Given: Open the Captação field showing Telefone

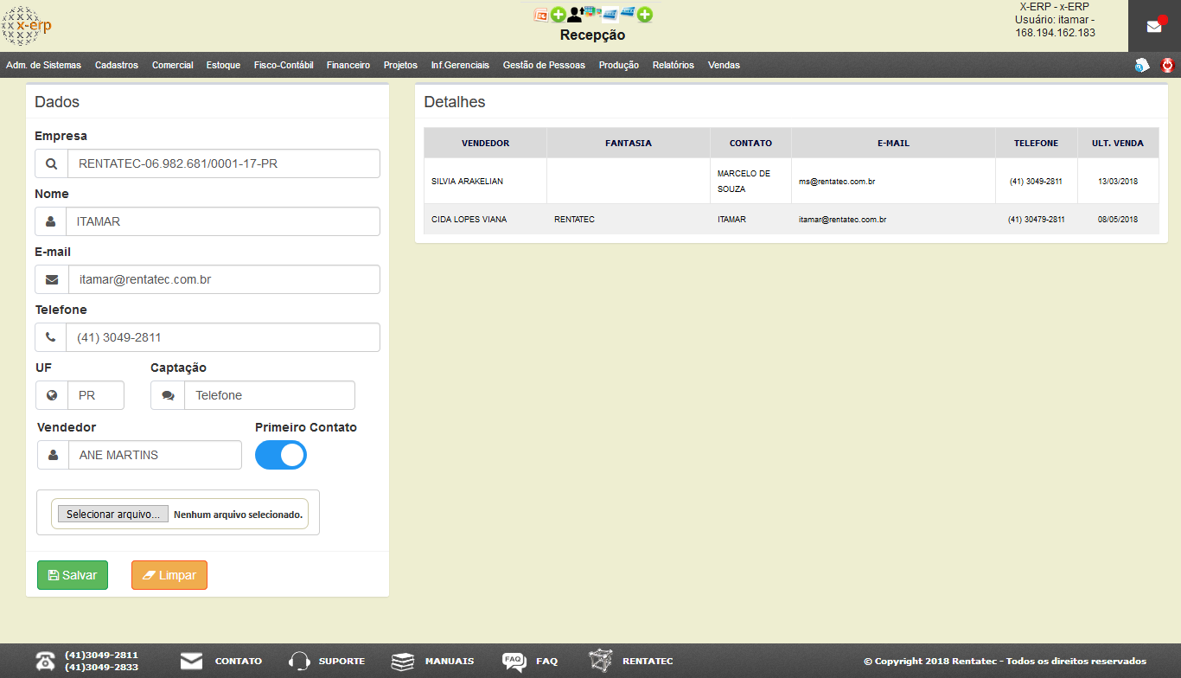Looking at the screenshot, I should coord(270,395).
